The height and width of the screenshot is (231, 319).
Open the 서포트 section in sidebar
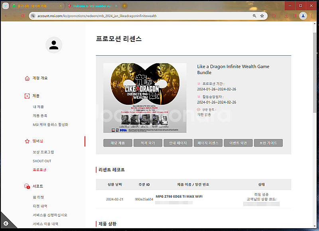[38, 186]
